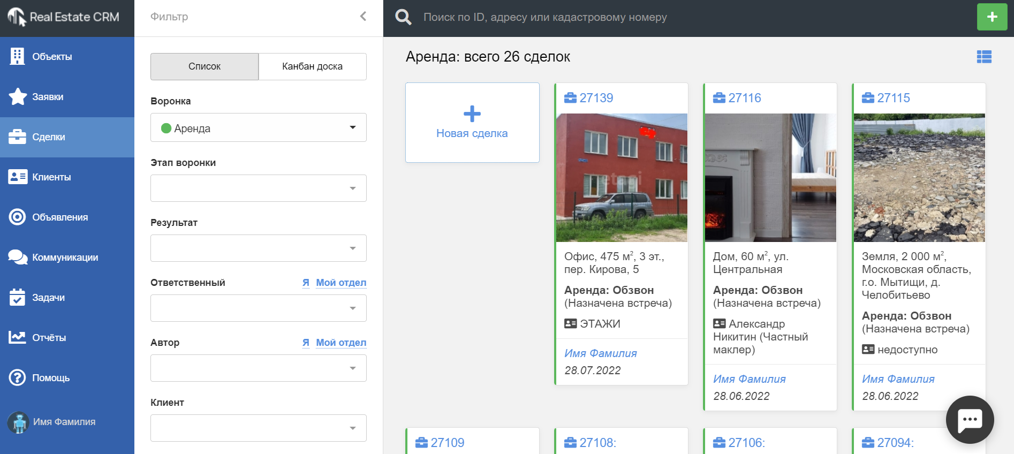This screenshot has height=454, width=1014.
Task: Open the chat support widget
Action: click(970, 420)
